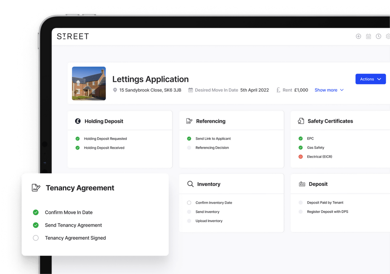Click the red Electrical (EICR) status indicator

300,156
